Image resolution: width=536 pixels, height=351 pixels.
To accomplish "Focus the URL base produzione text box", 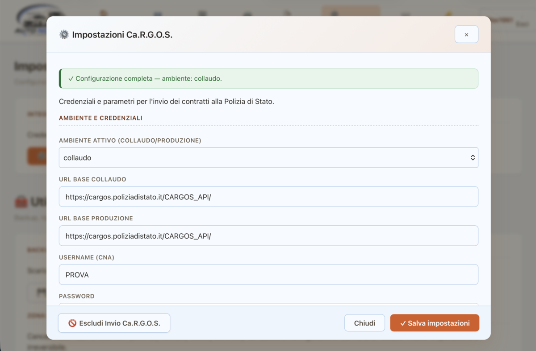I will click(x=268, y=235).
